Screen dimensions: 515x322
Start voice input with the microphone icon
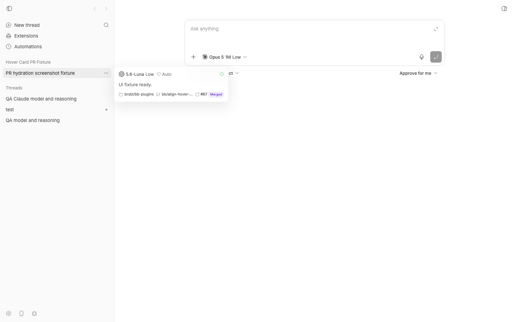[422, 57]
